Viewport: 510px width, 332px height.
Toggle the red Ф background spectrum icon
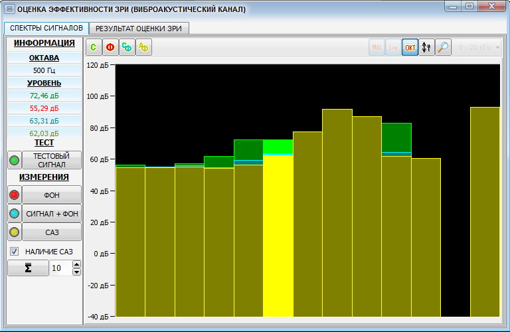coord(110,48)
